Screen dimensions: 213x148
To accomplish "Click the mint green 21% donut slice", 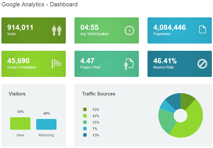I will coord(166,121).
